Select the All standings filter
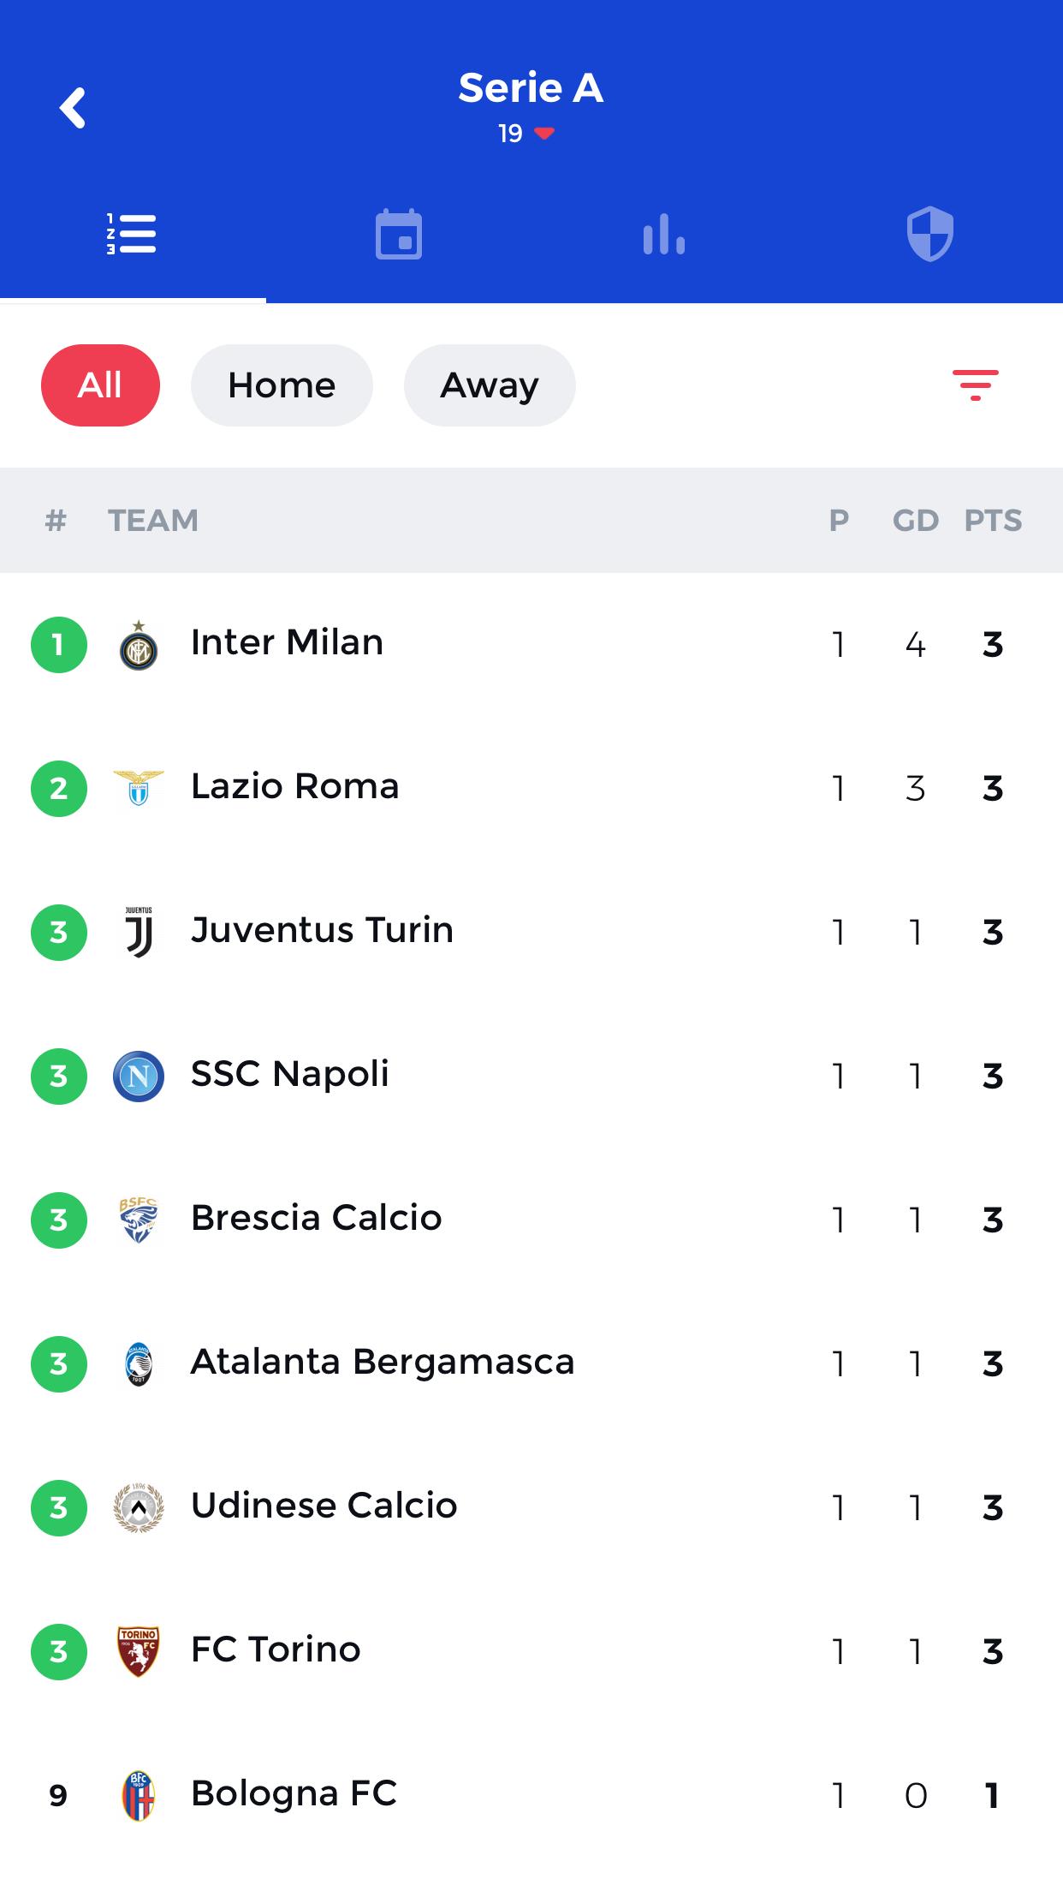The height and width of the screenshot is (1891, 1063). pos(100,385)
